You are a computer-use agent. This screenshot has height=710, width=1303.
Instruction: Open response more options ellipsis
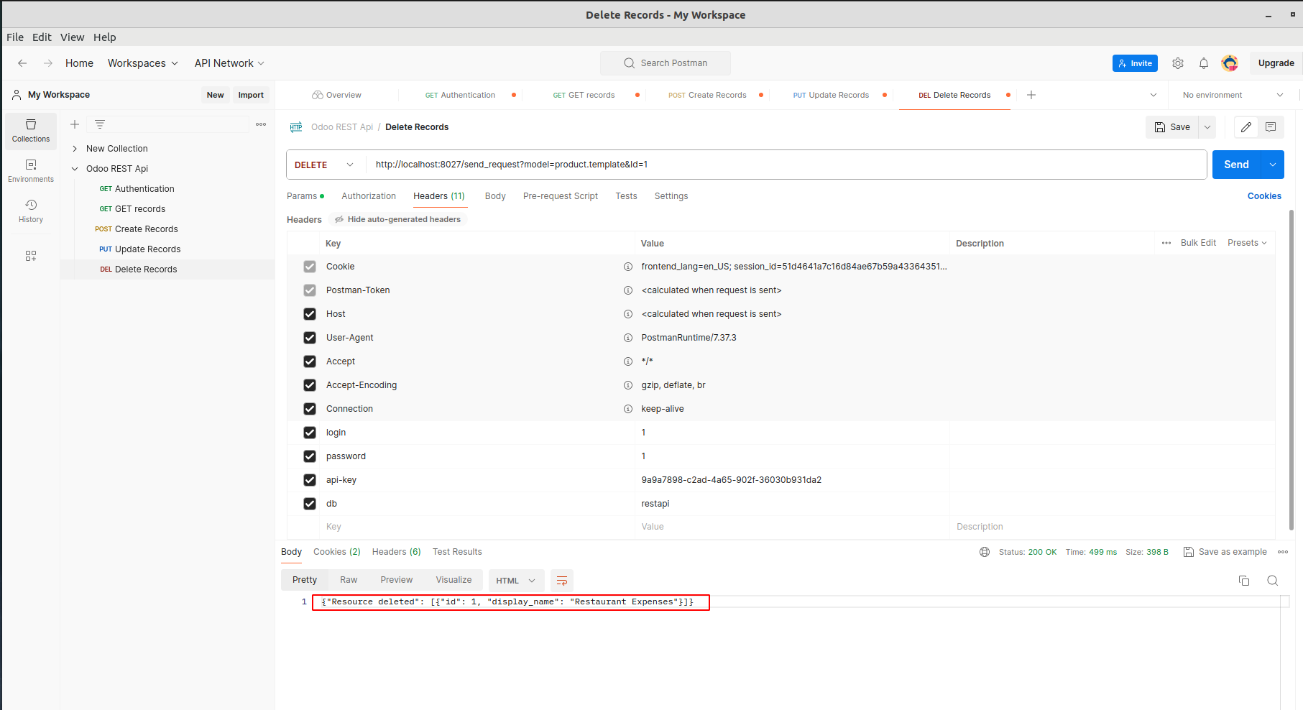(1283, 552)
